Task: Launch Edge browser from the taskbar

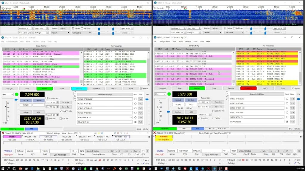Action: (x=32, y=169)
